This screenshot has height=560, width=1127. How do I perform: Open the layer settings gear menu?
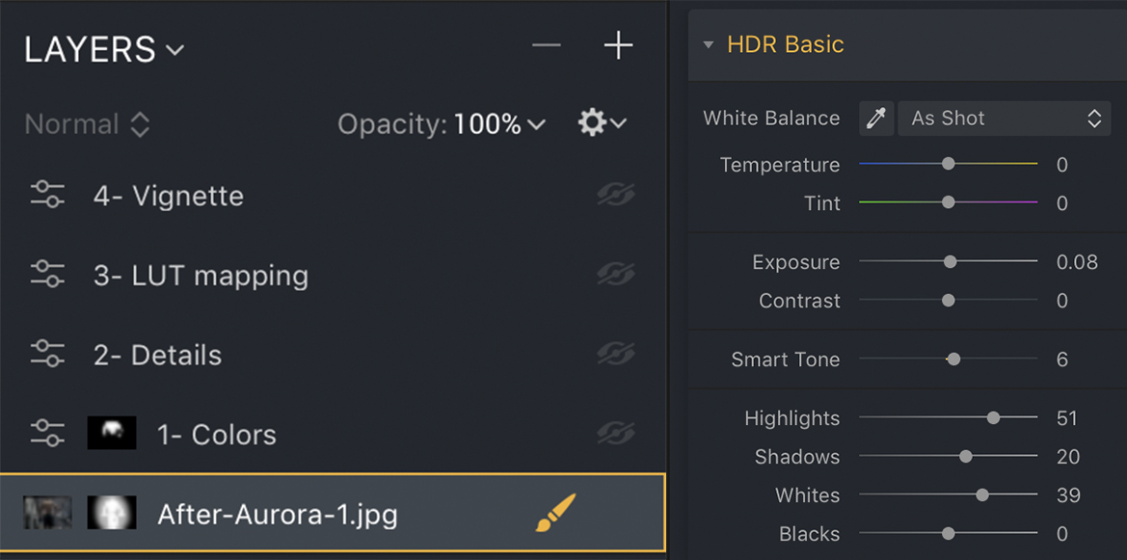(x=602, y=122)
